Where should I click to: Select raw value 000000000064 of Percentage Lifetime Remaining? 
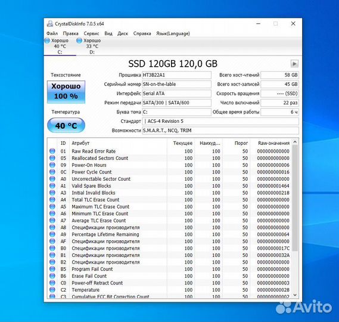click(x=273, y=234)
